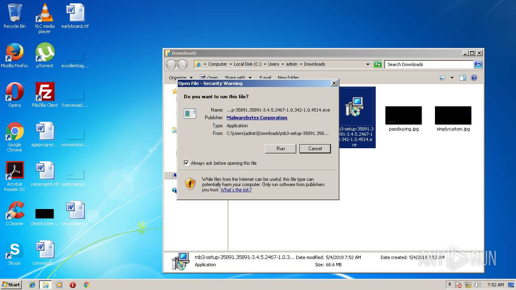Open the Share with dropdown
The height and width of the screenshot is (290, 516).
click(238, 78)
